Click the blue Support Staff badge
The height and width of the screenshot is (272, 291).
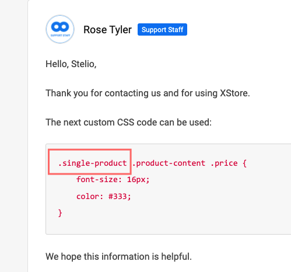(x=162, y=30)
